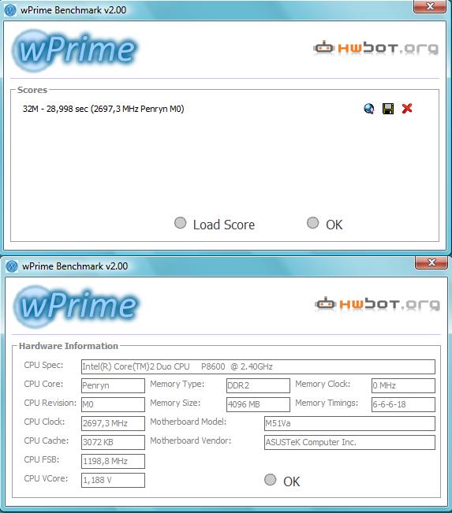Delete the 32M score with red X

(x=407, y=108)
